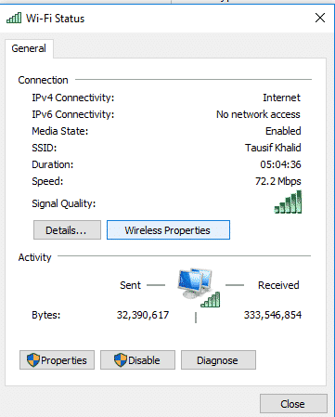Open adapter Properties

click(57, 360)
